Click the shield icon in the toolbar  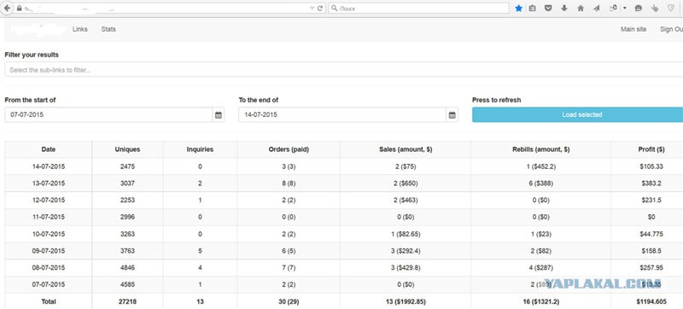(671, 9)
